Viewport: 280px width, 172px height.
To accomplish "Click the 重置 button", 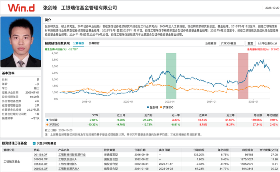I will pyautogui.click(x=250, y=43).
